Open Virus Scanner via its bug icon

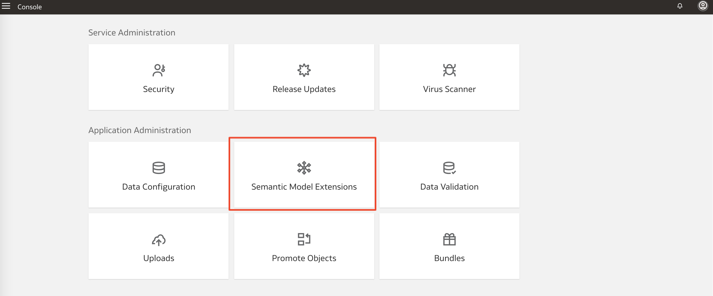point(449,71)
